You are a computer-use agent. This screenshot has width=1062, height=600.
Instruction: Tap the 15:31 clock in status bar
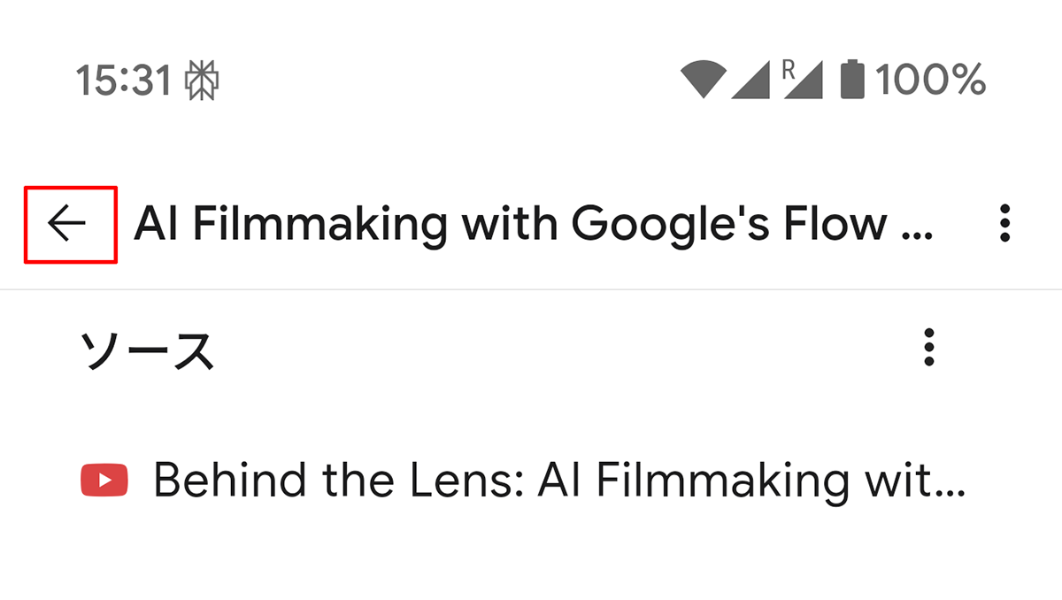coord(124,81)
